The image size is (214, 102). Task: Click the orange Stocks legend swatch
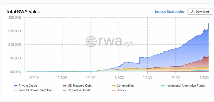[x=113, y=90]
